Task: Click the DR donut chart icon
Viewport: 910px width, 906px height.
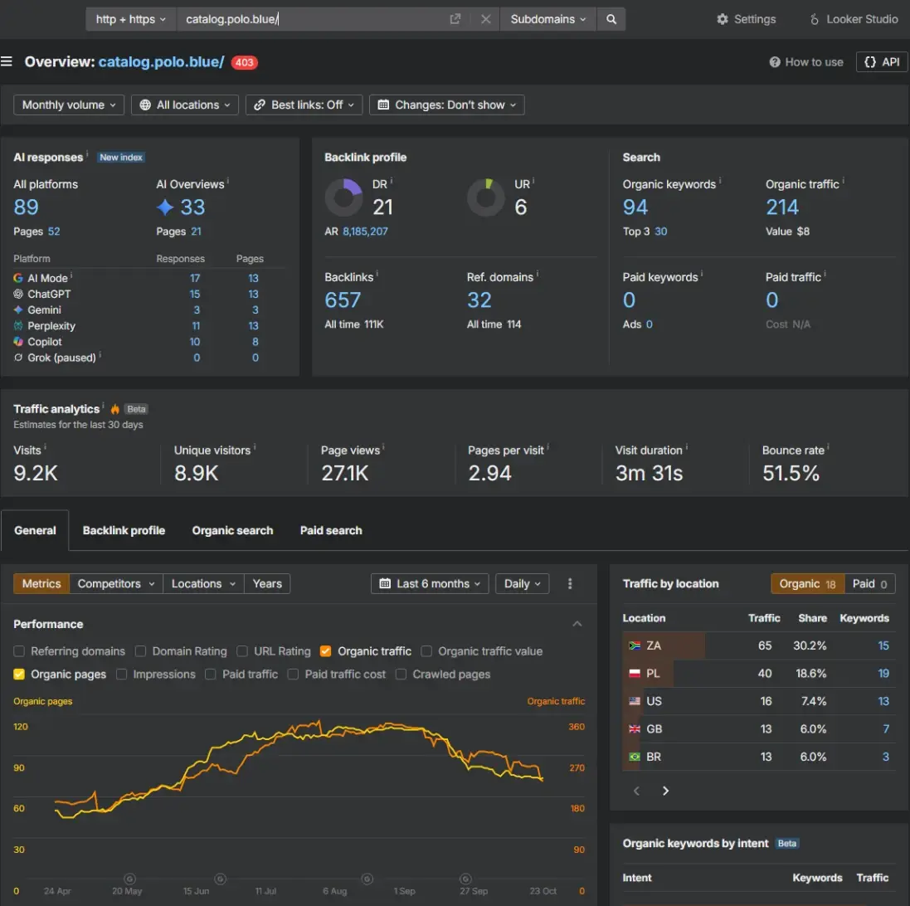Action: (x=343, y=197)
